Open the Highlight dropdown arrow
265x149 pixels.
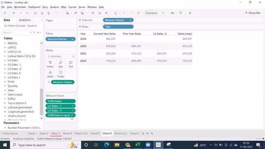(x=119, y=13)
